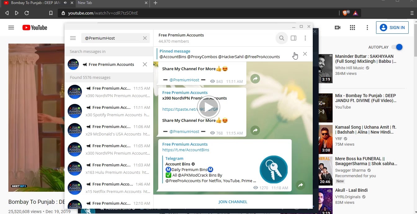Open the tpaste.net link

[x=190, y=109]
